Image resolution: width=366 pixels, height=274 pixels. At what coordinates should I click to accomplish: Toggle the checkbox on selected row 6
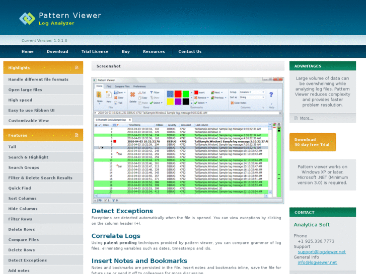point(100,148)
